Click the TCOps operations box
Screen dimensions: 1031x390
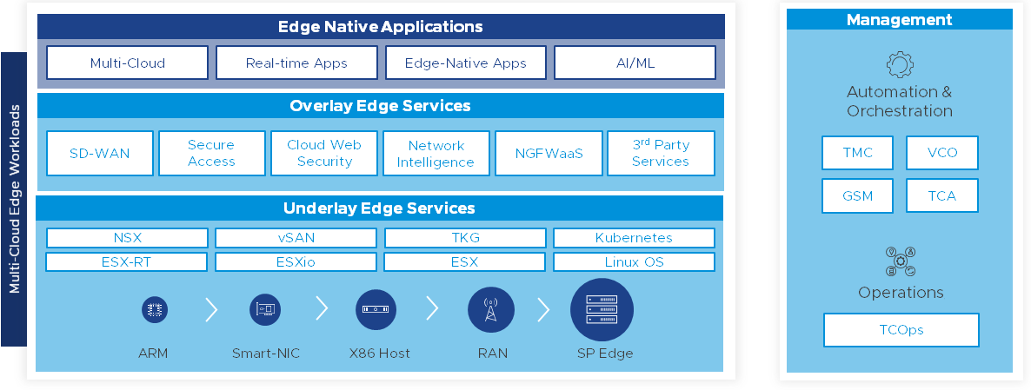tap(901, 329)
